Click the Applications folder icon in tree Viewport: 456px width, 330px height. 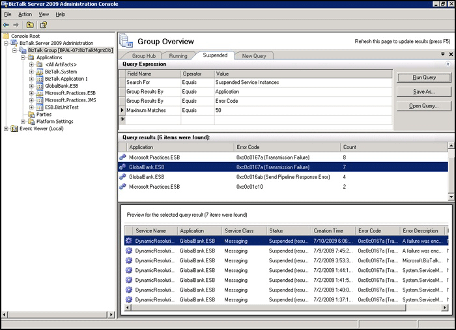[31, 57]
